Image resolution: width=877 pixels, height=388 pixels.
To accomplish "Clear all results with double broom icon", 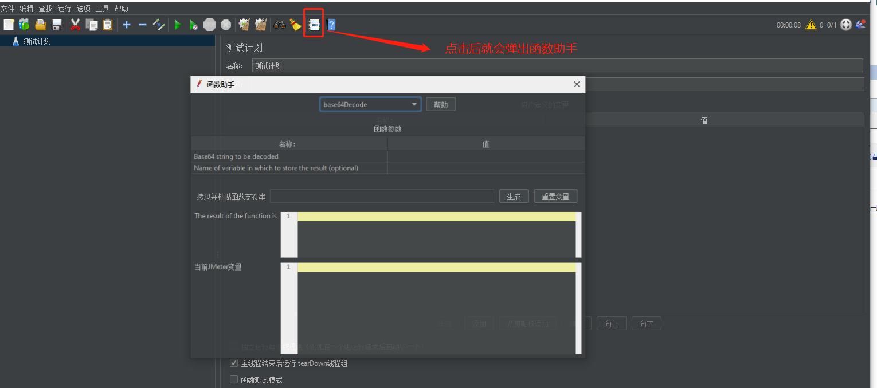I will coord(261,25).
